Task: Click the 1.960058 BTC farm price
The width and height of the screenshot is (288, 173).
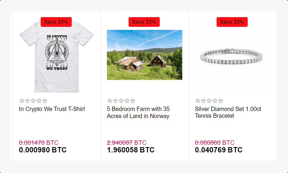Action: pyautogui.click(x=131, y=150)
